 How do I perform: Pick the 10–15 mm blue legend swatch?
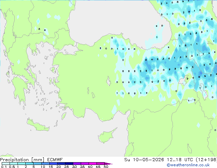coord(45,164)
